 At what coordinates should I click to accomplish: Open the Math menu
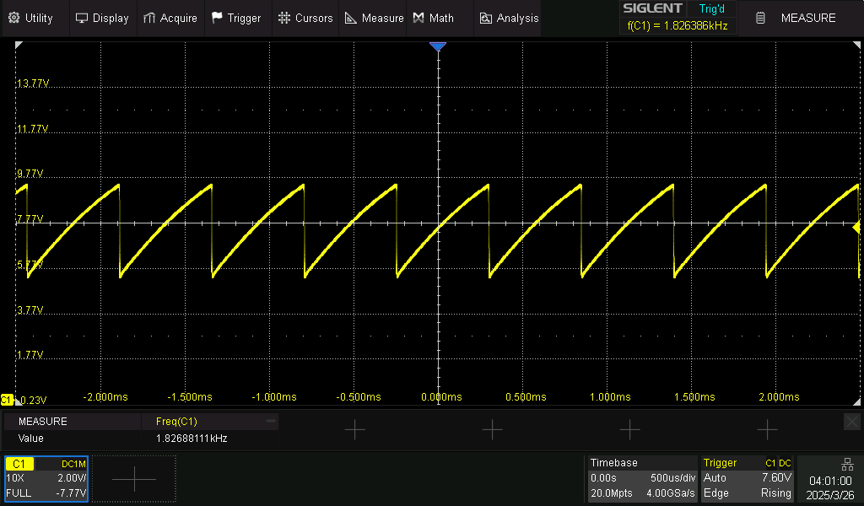(x=440, y=19)
